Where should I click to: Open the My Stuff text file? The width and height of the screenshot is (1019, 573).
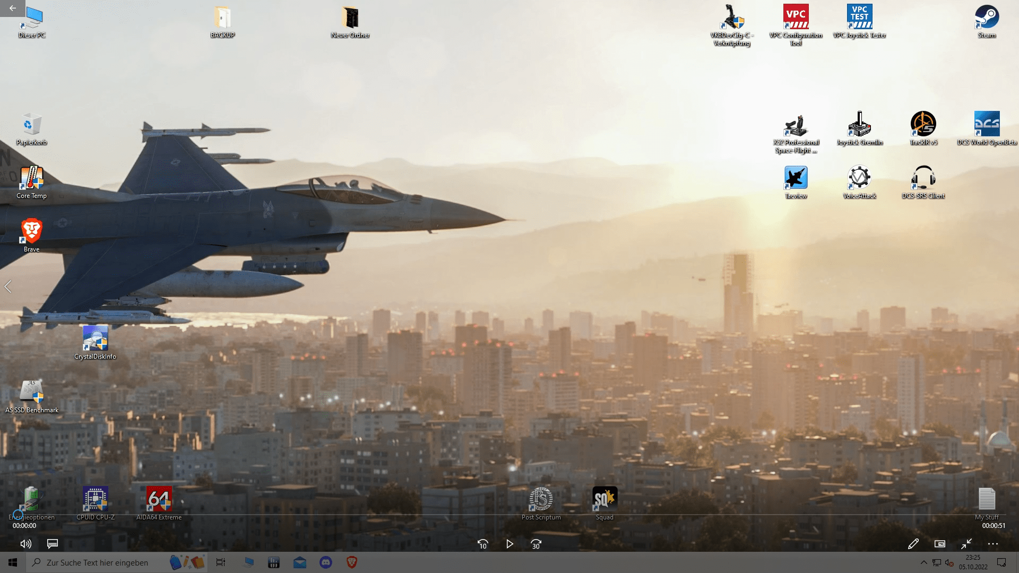[x=987, y=504]
